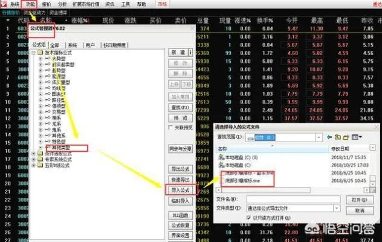Switch to the 全部 tab
The height and width of the screenshot is (242, 382).
click(55, 45)
